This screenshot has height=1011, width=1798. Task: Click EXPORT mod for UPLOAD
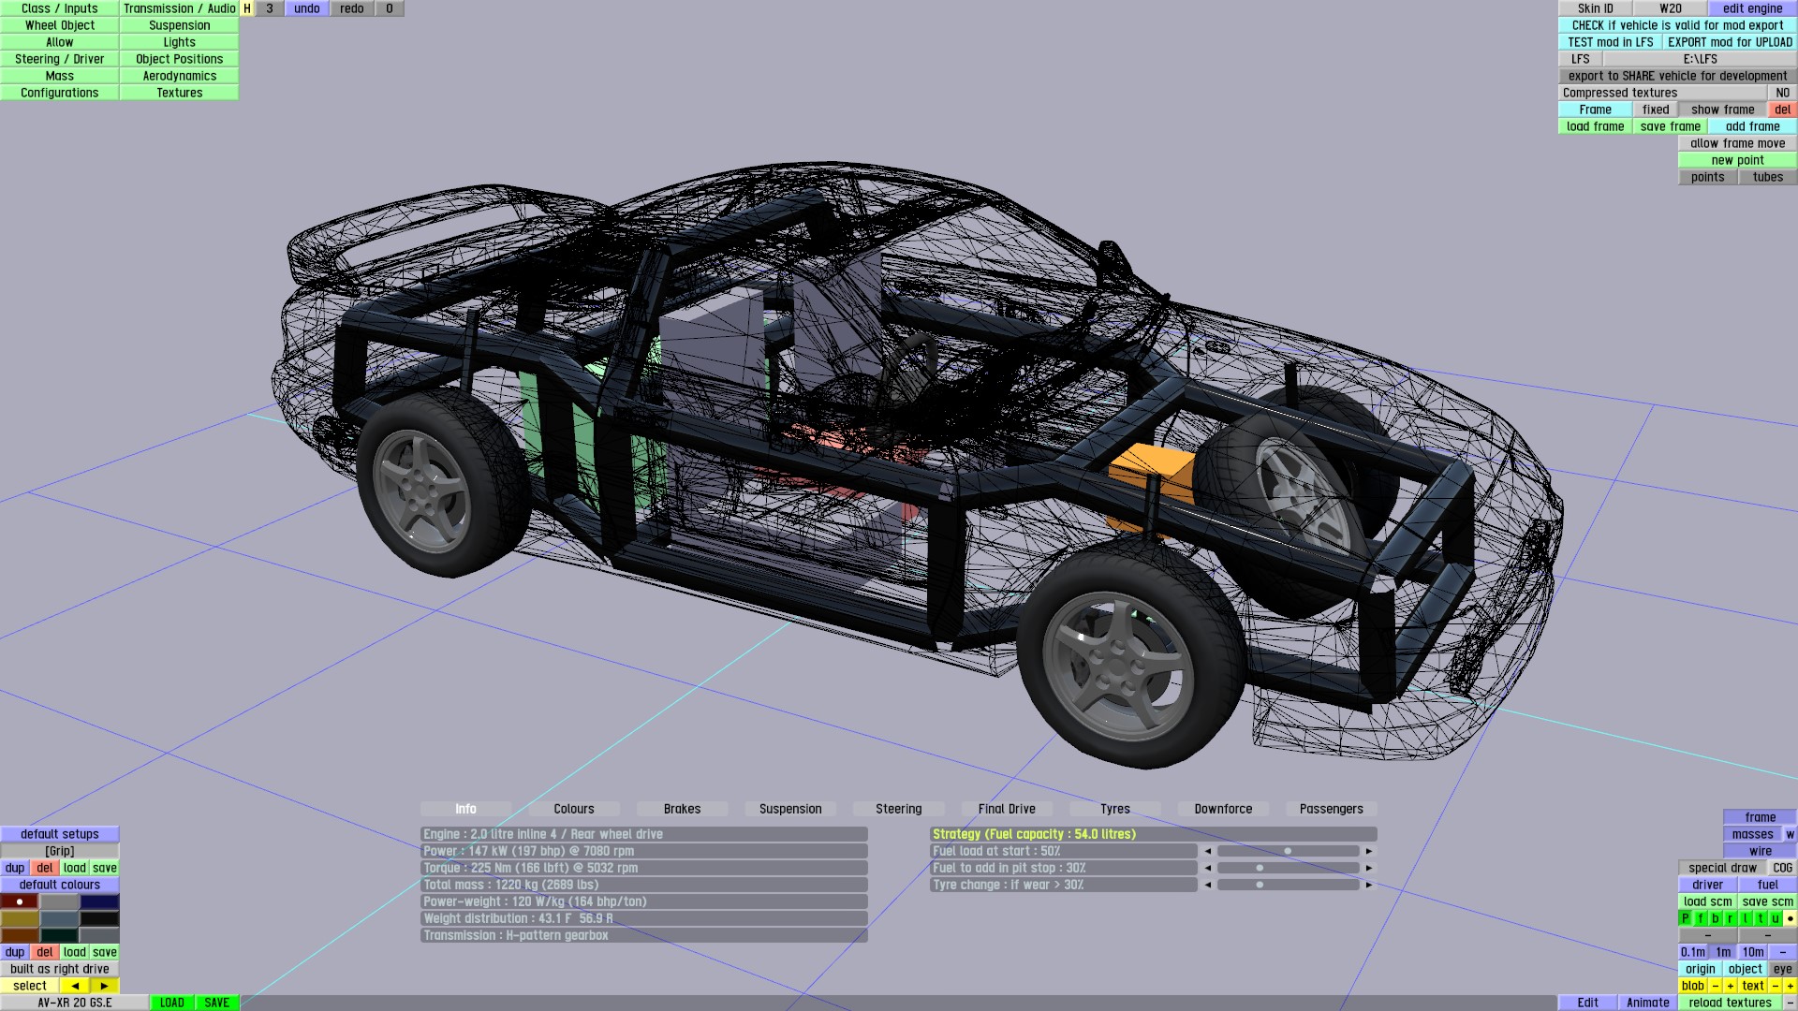(x=1730, y=42)
